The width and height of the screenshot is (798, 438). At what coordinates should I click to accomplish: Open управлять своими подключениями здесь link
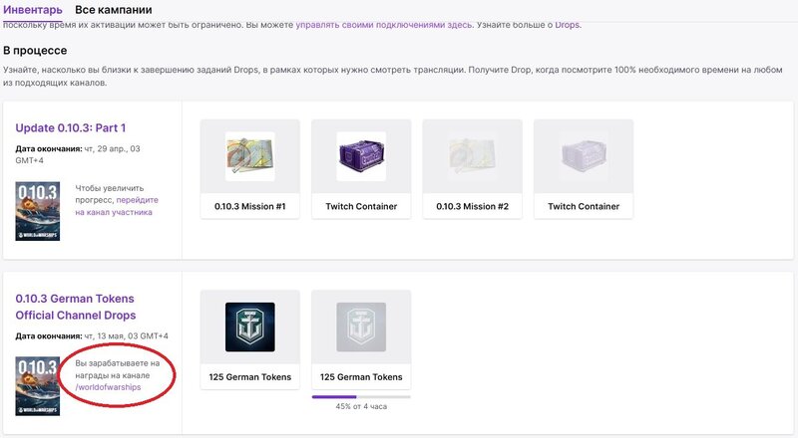(384, 25)
